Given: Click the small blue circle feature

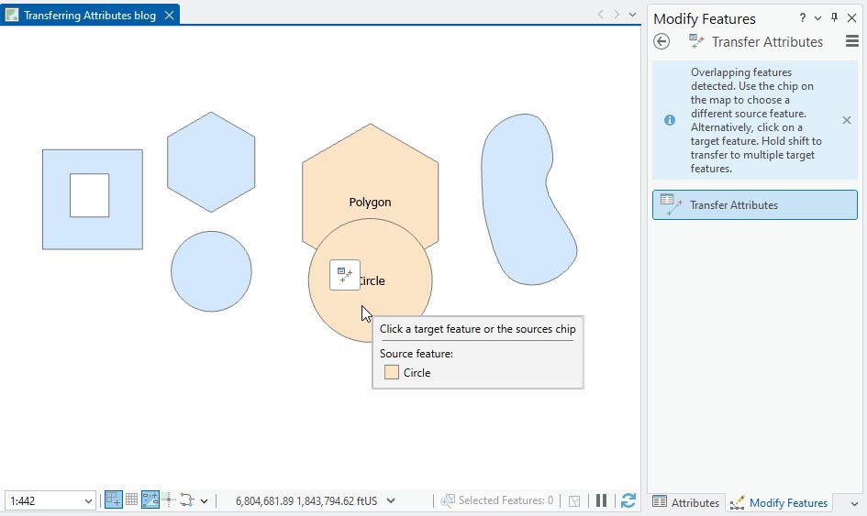Looking at the screenshot, I should click(x=211, y=271).
